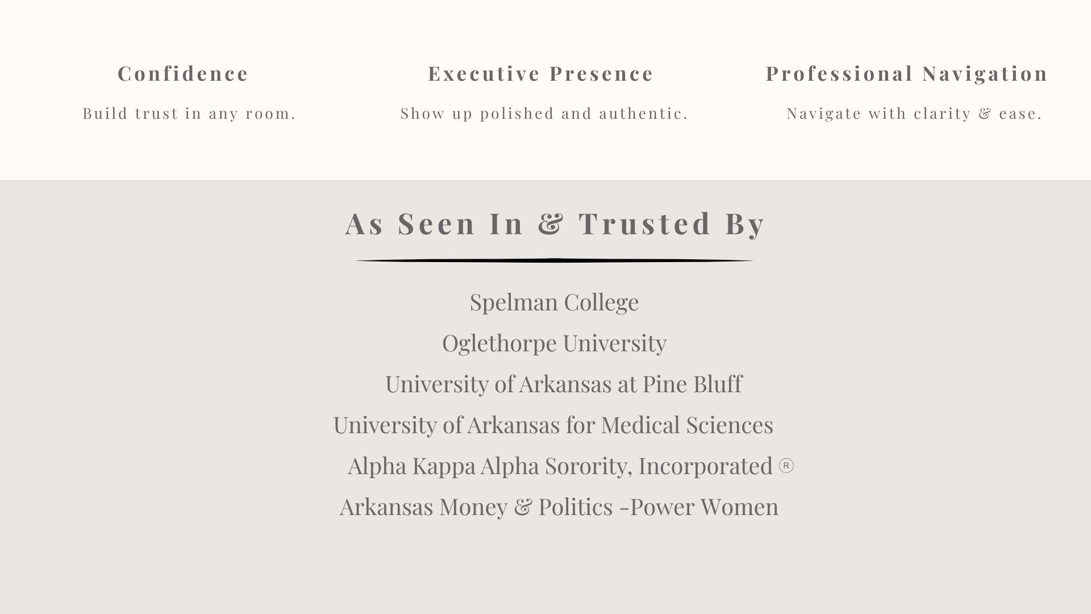Click the ampersand in the 'As Seen In' heading
Viewport: 1091px width, 614px height.
[551, 223]
